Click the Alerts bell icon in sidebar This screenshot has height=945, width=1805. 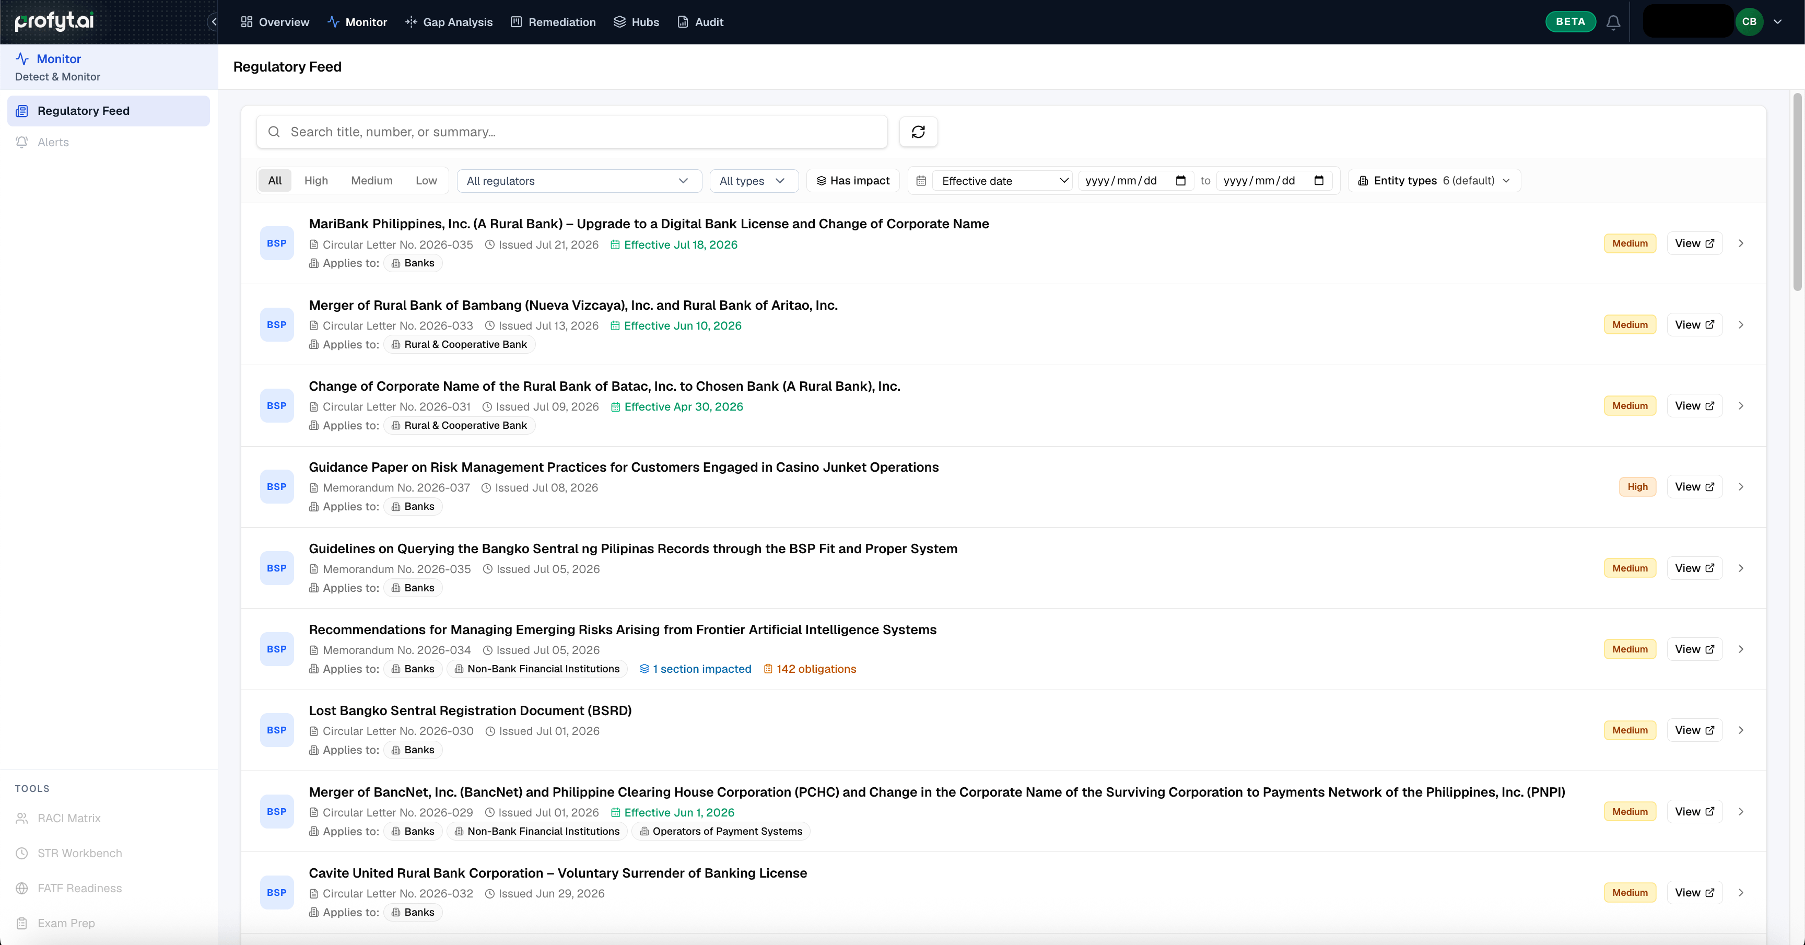click(x=22, y=142)
